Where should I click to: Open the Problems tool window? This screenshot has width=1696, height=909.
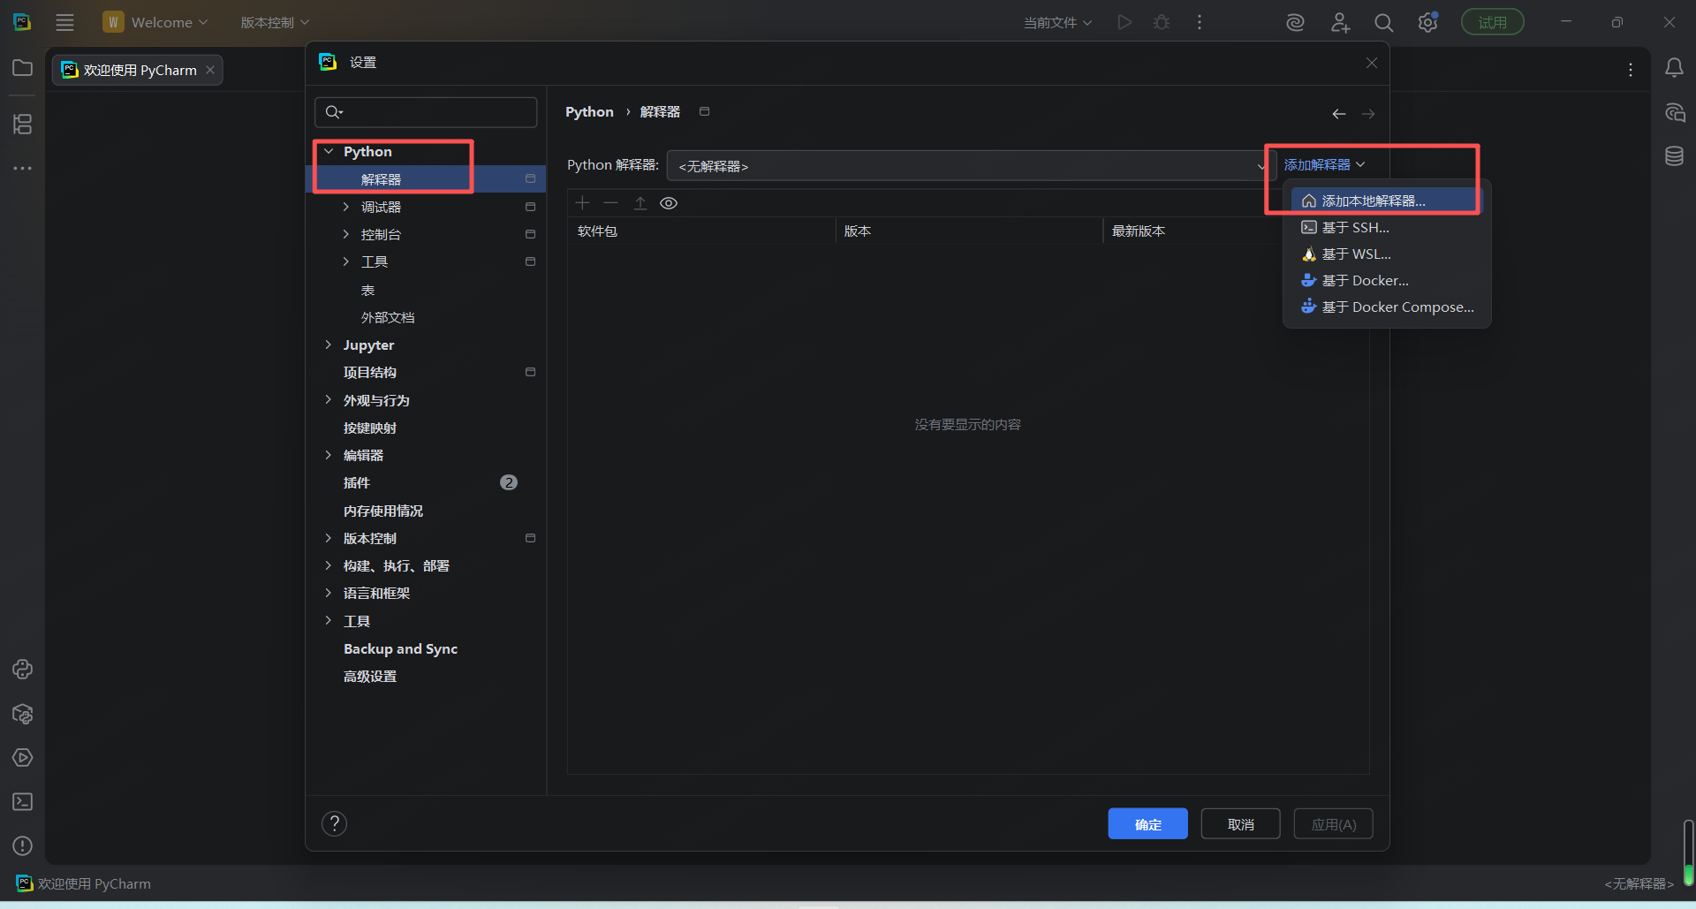coord(23,846)
